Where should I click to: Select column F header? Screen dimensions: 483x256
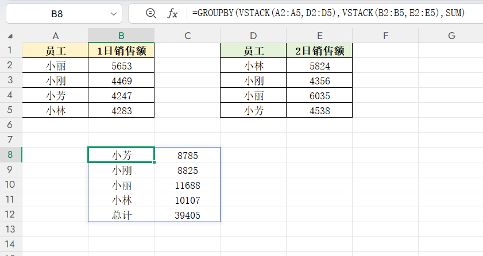point(385,36)
